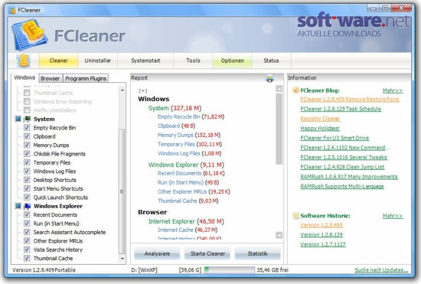
Task: Toggle Quick Launch Shortcuts checkbox
Action: tap(27, 197)
